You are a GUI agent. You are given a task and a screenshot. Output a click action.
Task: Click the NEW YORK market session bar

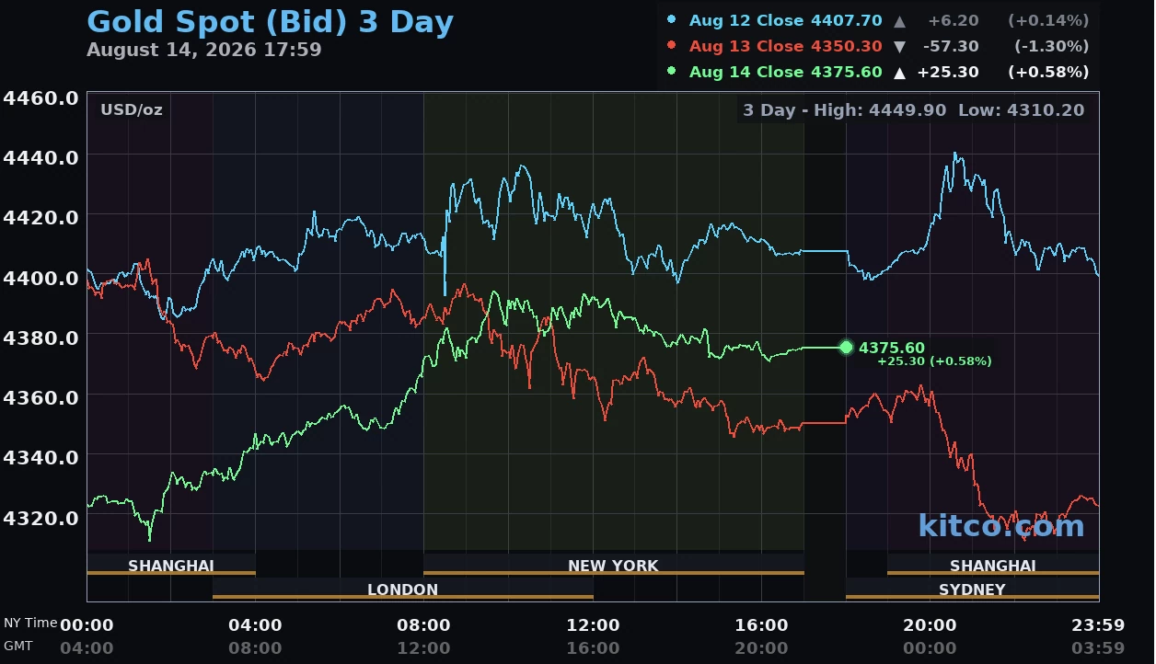click(x=613, y=565)
